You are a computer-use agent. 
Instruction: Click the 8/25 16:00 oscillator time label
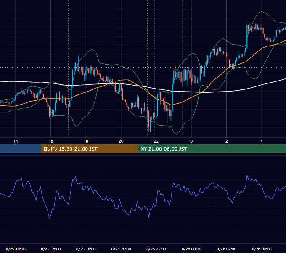point(51,249)
